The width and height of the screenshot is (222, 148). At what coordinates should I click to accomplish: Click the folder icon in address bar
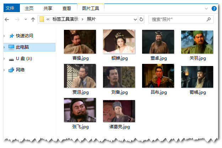[42, 19]
